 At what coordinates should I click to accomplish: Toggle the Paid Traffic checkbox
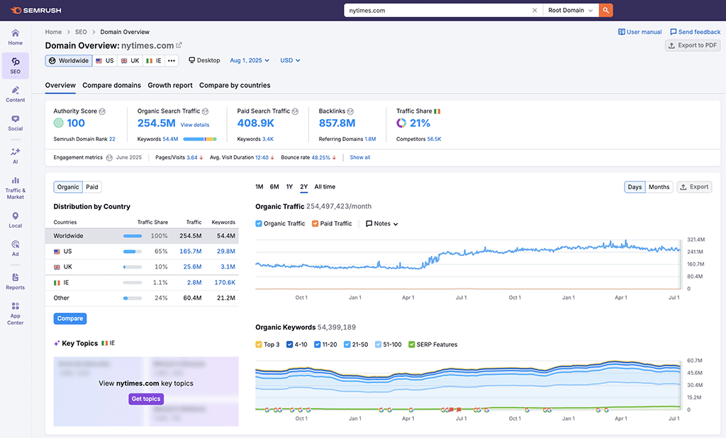[315, 224]
